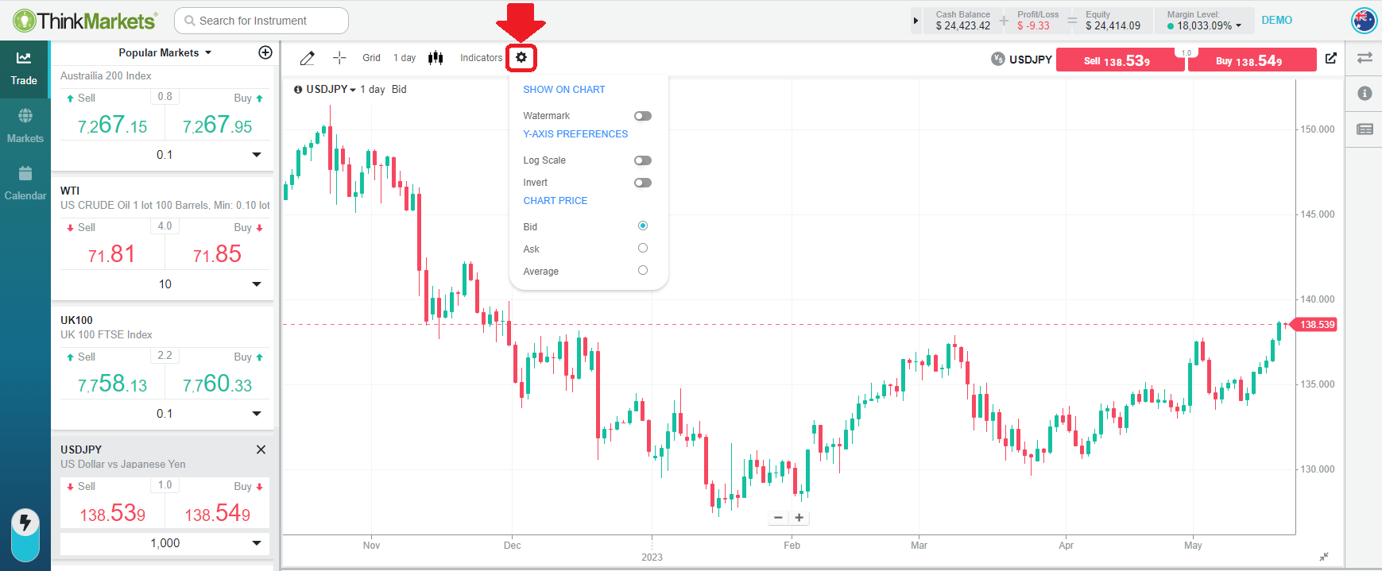This screenshot has height=571, width=1382.
Task: Open the USDJPY symbol dropdown on chart
Action: pos(331,90)
